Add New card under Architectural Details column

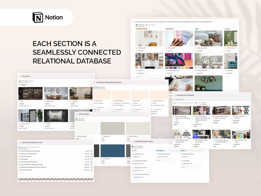click(138, 77)
